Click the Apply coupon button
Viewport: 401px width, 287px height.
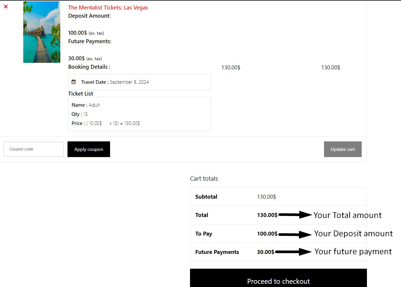click(x=89, y=149)
